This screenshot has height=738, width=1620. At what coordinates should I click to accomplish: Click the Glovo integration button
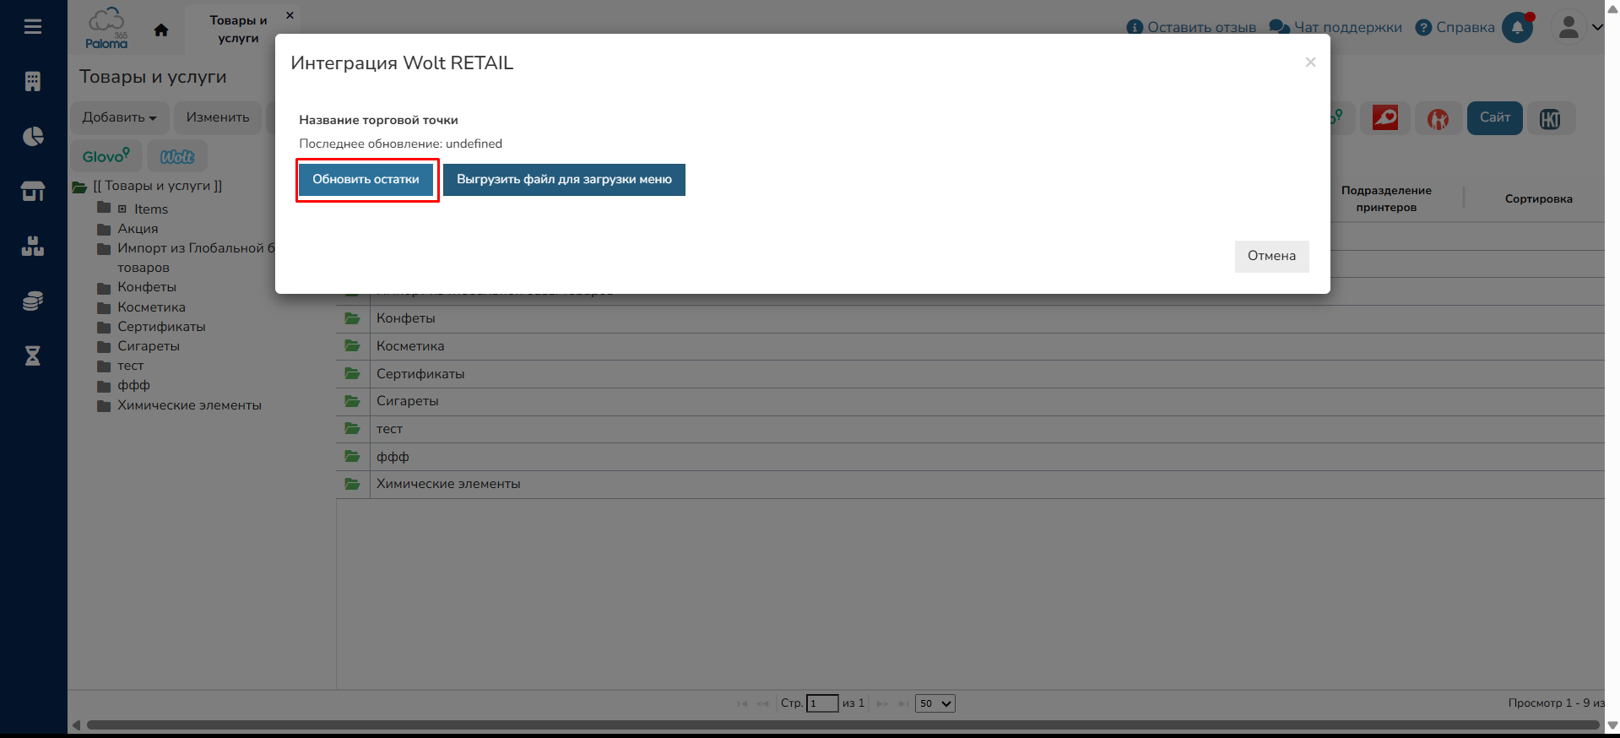click(106, 156)
